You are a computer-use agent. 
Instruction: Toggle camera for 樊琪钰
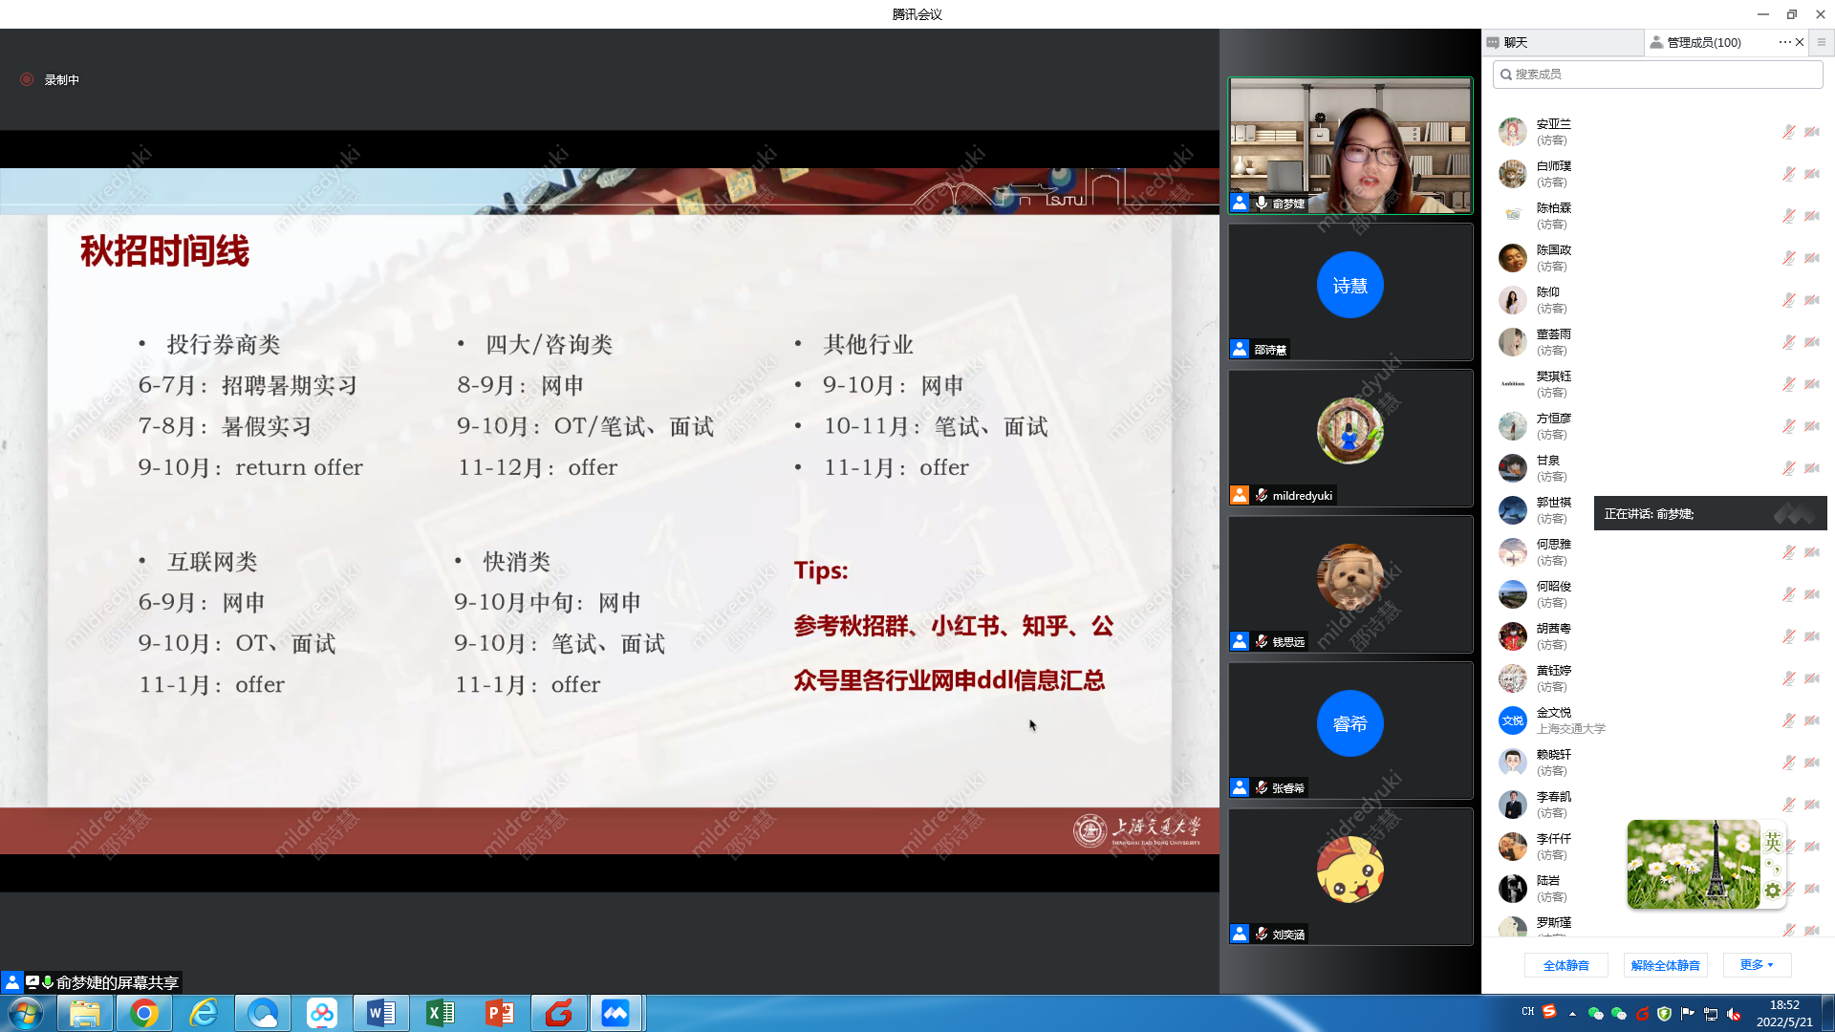click(1812, 384)
